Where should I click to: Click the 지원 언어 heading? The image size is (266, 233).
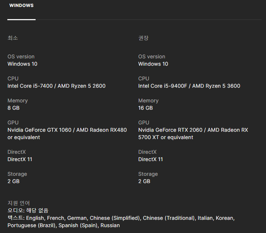[18, 203]
